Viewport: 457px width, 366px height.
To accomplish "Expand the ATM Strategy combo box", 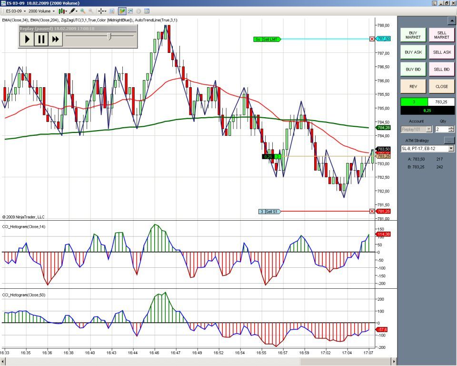I will pos(451,149).
